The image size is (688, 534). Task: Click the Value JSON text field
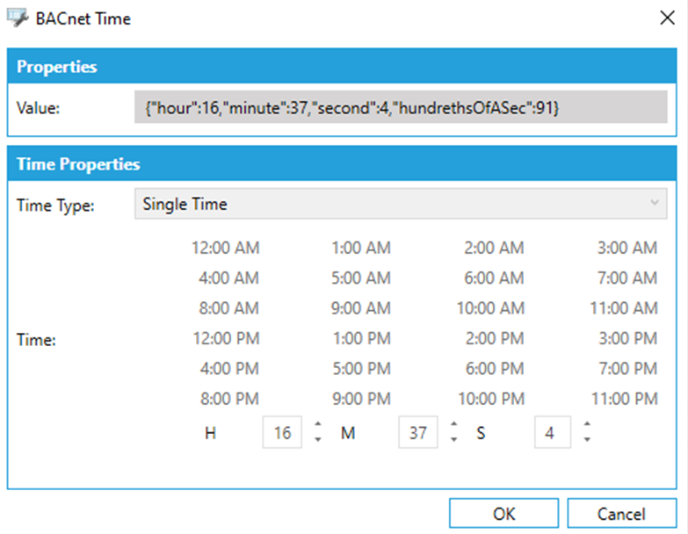[401, 108]
